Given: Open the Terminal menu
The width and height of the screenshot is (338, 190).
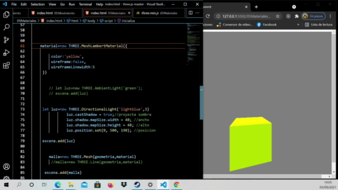Looking at the screenshot, I should [x=85, y=4].
